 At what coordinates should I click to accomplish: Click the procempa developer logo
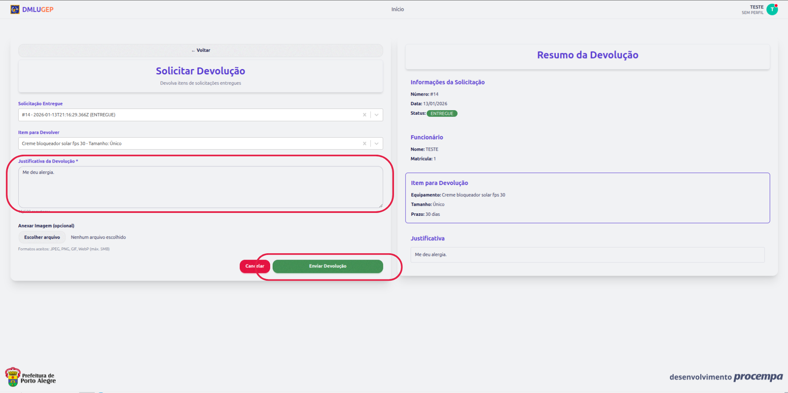pyautogui.click(x=758, y=377)
